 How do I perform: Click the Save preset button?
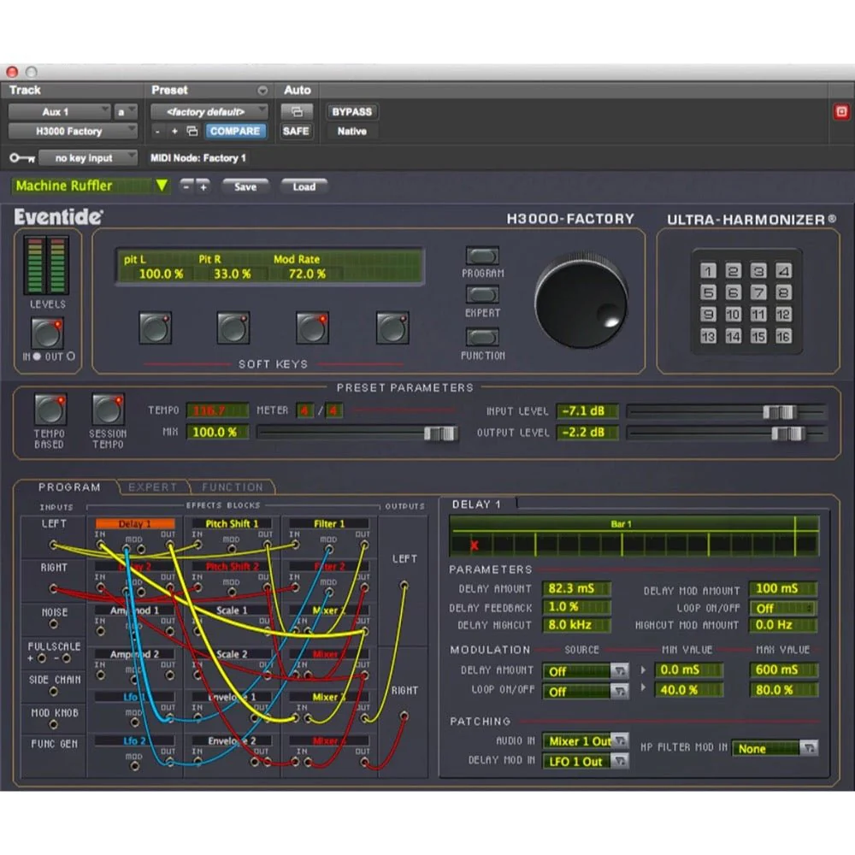245,186
